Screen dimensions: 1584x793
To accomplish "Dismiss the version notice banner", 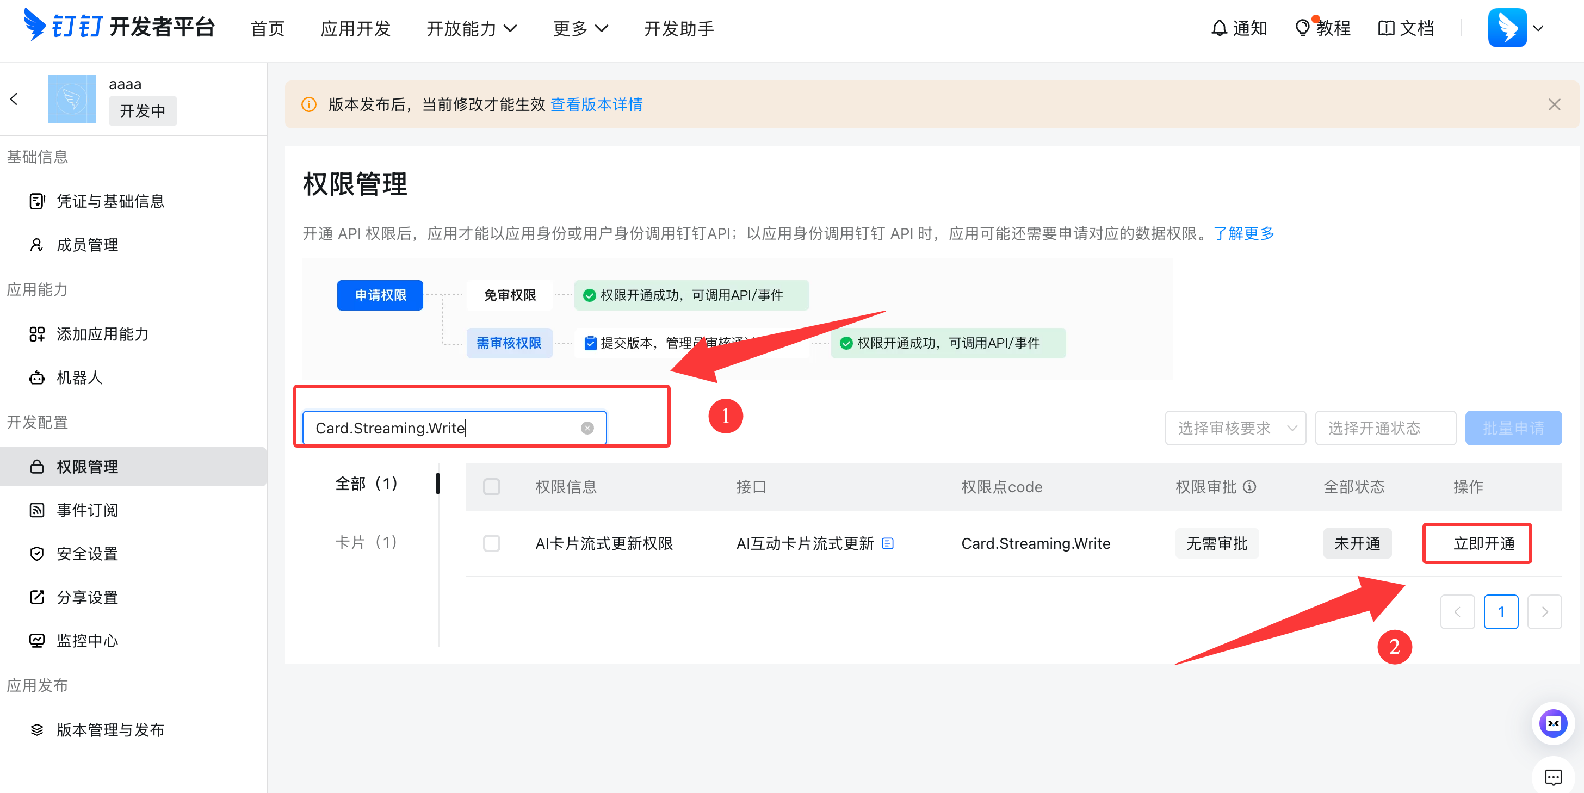I will (x=1554, y=104).
